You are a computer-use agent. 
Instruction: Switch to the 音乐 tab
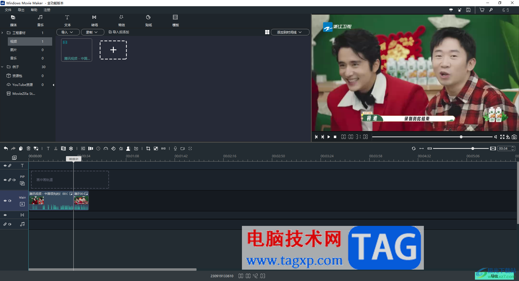tap(41, 21)
